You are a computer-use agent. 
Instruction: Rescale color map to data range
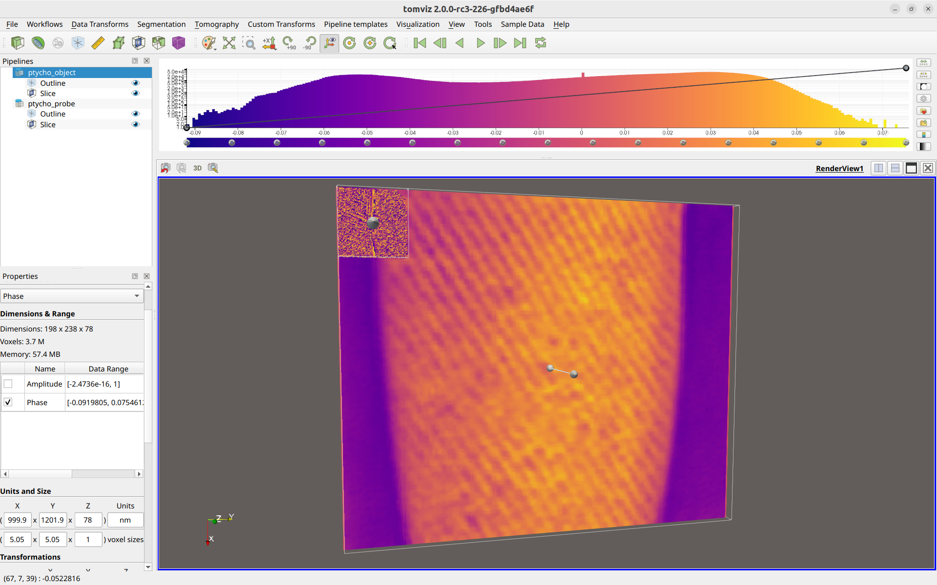pyautogui.click(x=923, y=63)
